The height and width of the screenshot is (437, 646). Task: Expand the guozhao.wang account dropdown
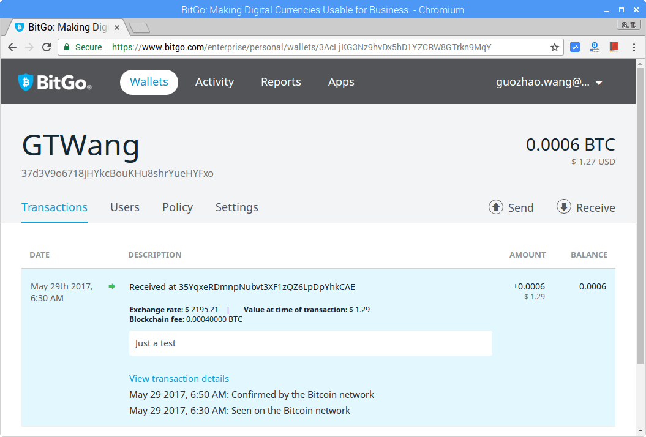pyautogui.click(x=599, y=83)
